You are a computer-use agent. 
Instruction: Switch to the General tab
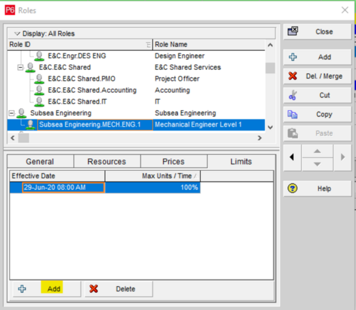pos(40,162)
